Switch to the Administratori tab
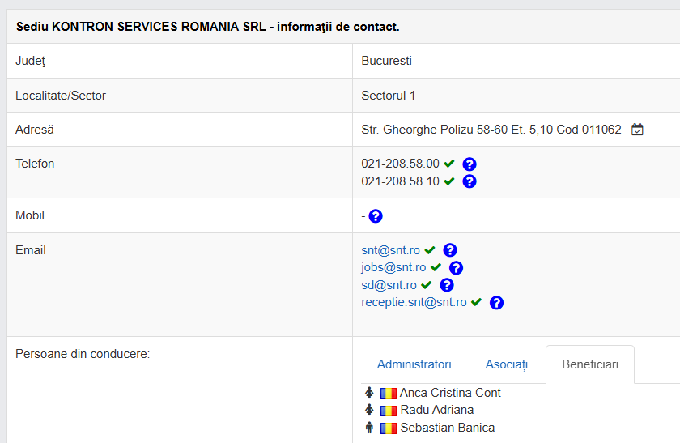This screenshot has width=680, height=443. 414,364
